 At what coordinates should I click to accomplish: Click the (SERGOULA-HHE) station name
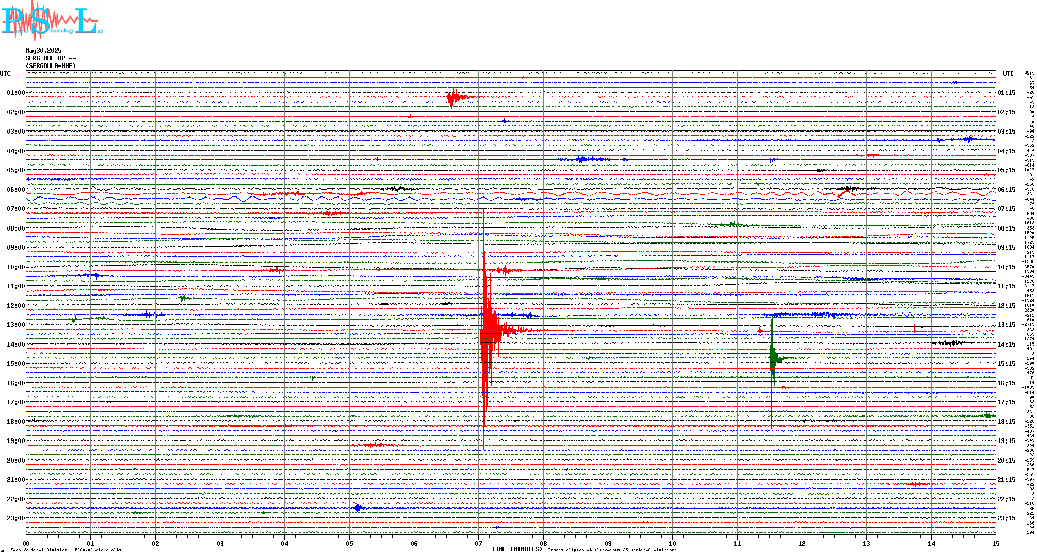(51, 66)
